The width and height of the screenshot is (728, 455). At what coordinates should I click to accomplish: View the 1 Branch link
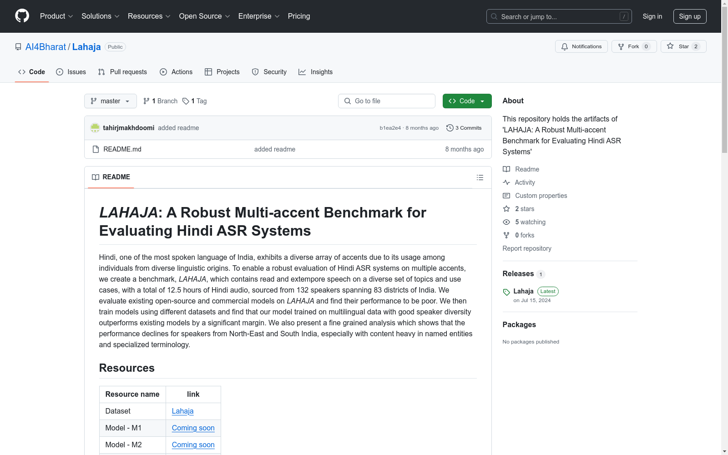(x=160, y=101)
